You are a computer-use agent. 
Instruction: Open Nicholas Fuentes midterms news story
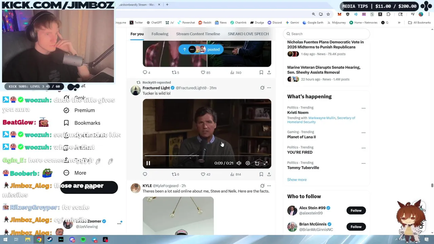[325, 44]
